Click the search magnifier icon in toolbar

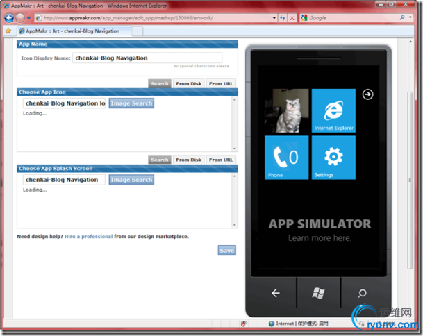[402, 18]
